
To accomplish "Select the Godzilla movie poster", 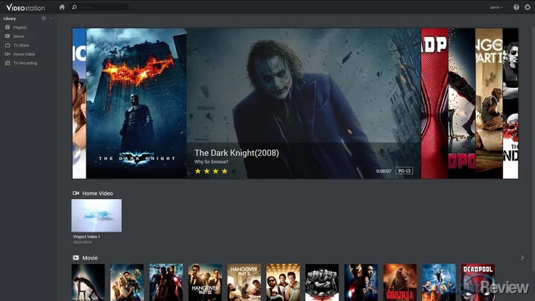I will tap(399, 282).
